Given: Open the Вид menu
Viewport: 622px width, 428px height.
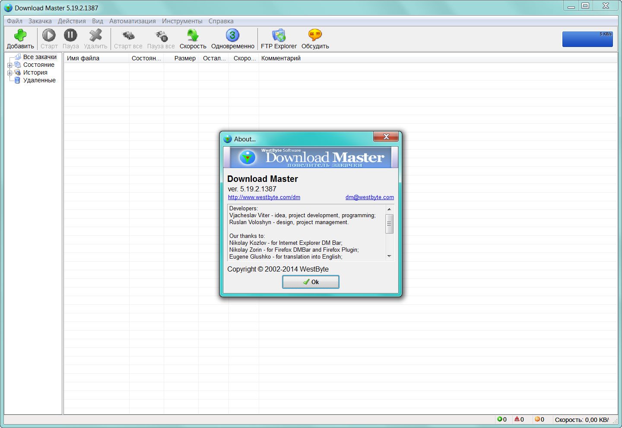Looking at the screenshot, I should pyautogui.click(x=98, y=21).
